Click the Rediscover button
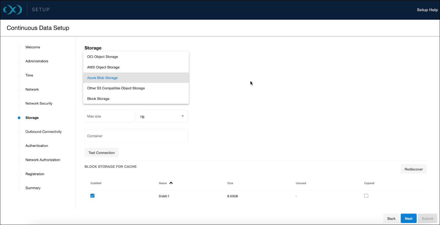The height and width of the screenshot is (225, 440). (413, 169)
